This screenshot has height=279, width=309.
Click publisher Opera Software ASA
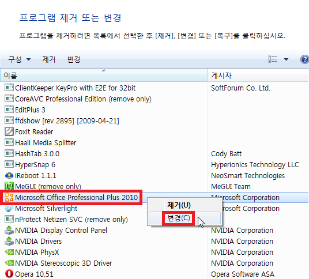[243, 274]
